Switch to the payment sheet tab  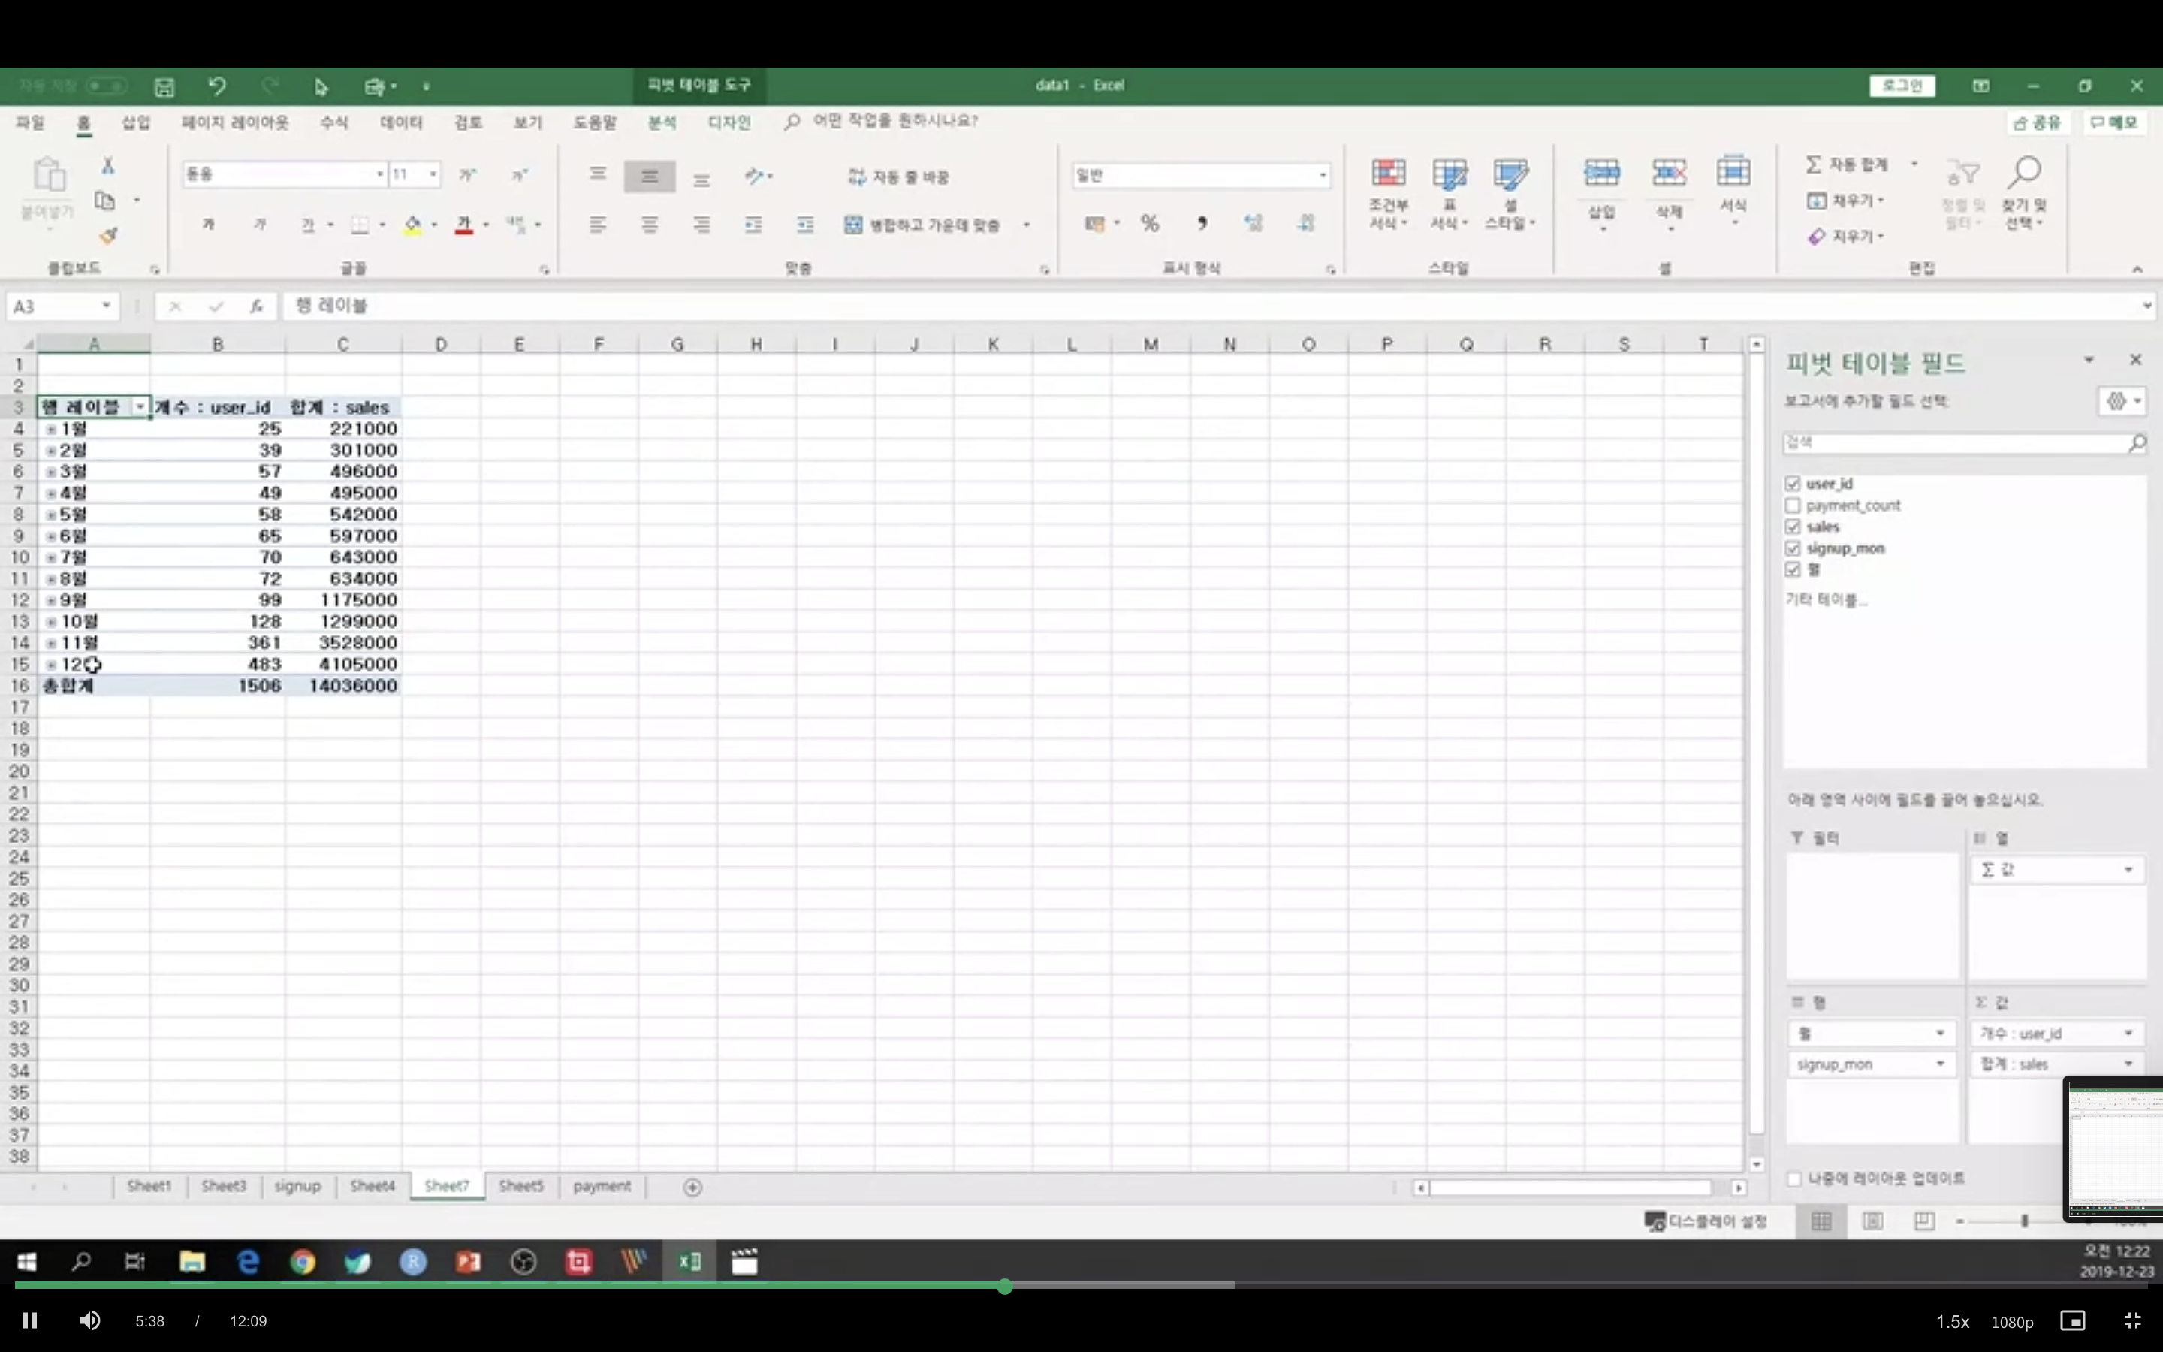point(602,1187)
